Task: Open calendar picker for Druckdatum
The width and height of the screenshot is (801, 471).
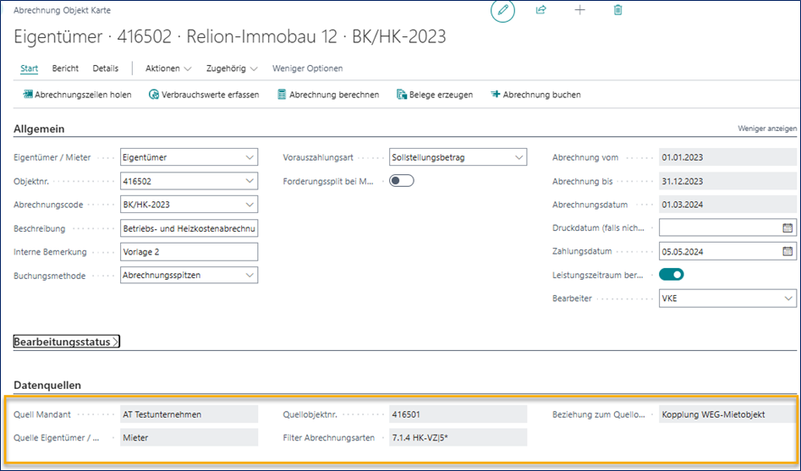Action: 787,227
